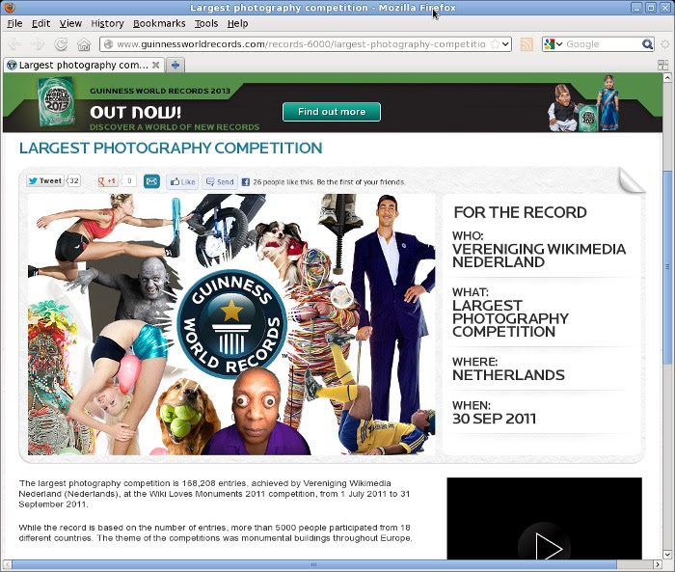
Task: Open the File menu
Action: (x=14, y=23)
